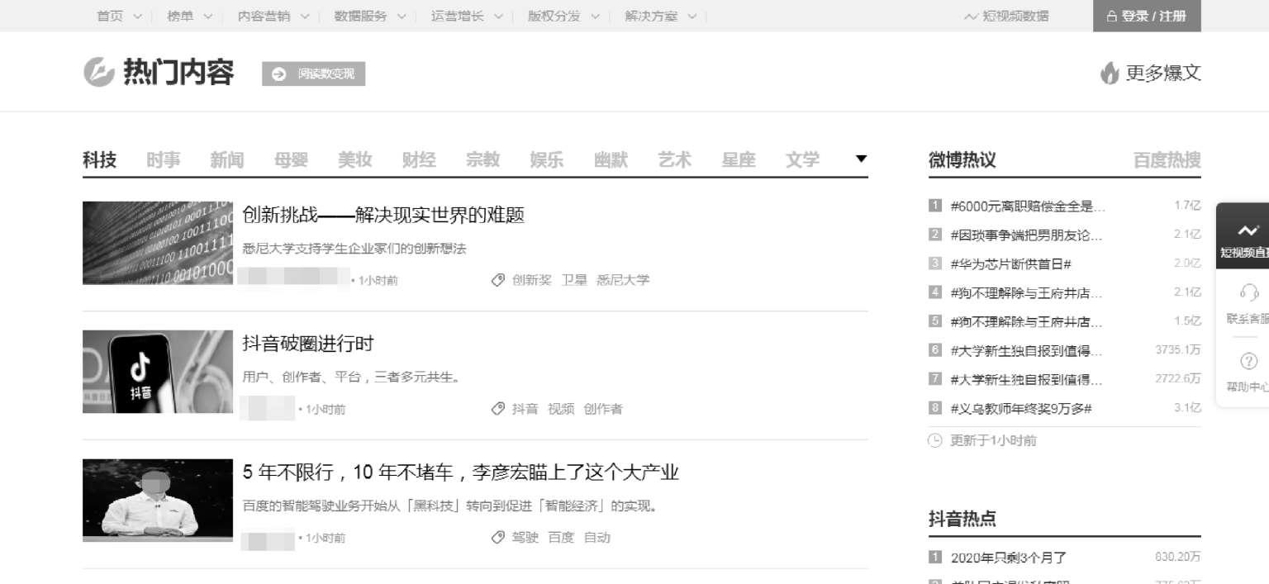This screenshot has height=584, width=1269.
Task: Open Weibo topic #义乌教师年终奖9万多#
Action: pos(1022,409)
